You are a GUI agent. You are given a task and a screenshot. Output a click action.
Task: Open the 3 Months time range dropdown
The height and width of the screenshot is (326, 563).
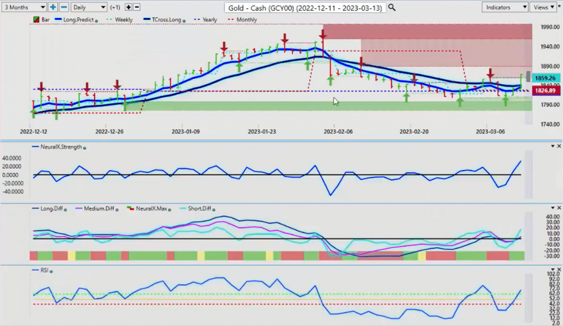pos(24,7)
